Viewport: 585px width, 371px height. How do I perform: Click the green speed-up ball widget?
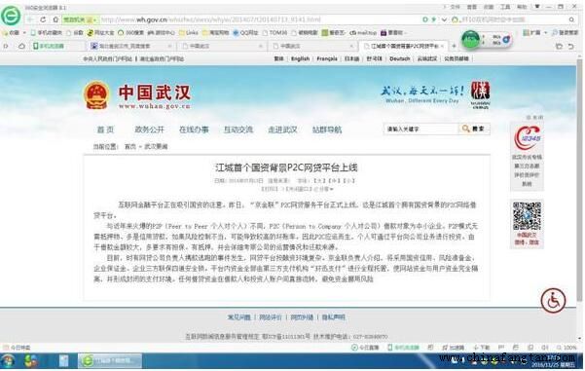(470, 39)
